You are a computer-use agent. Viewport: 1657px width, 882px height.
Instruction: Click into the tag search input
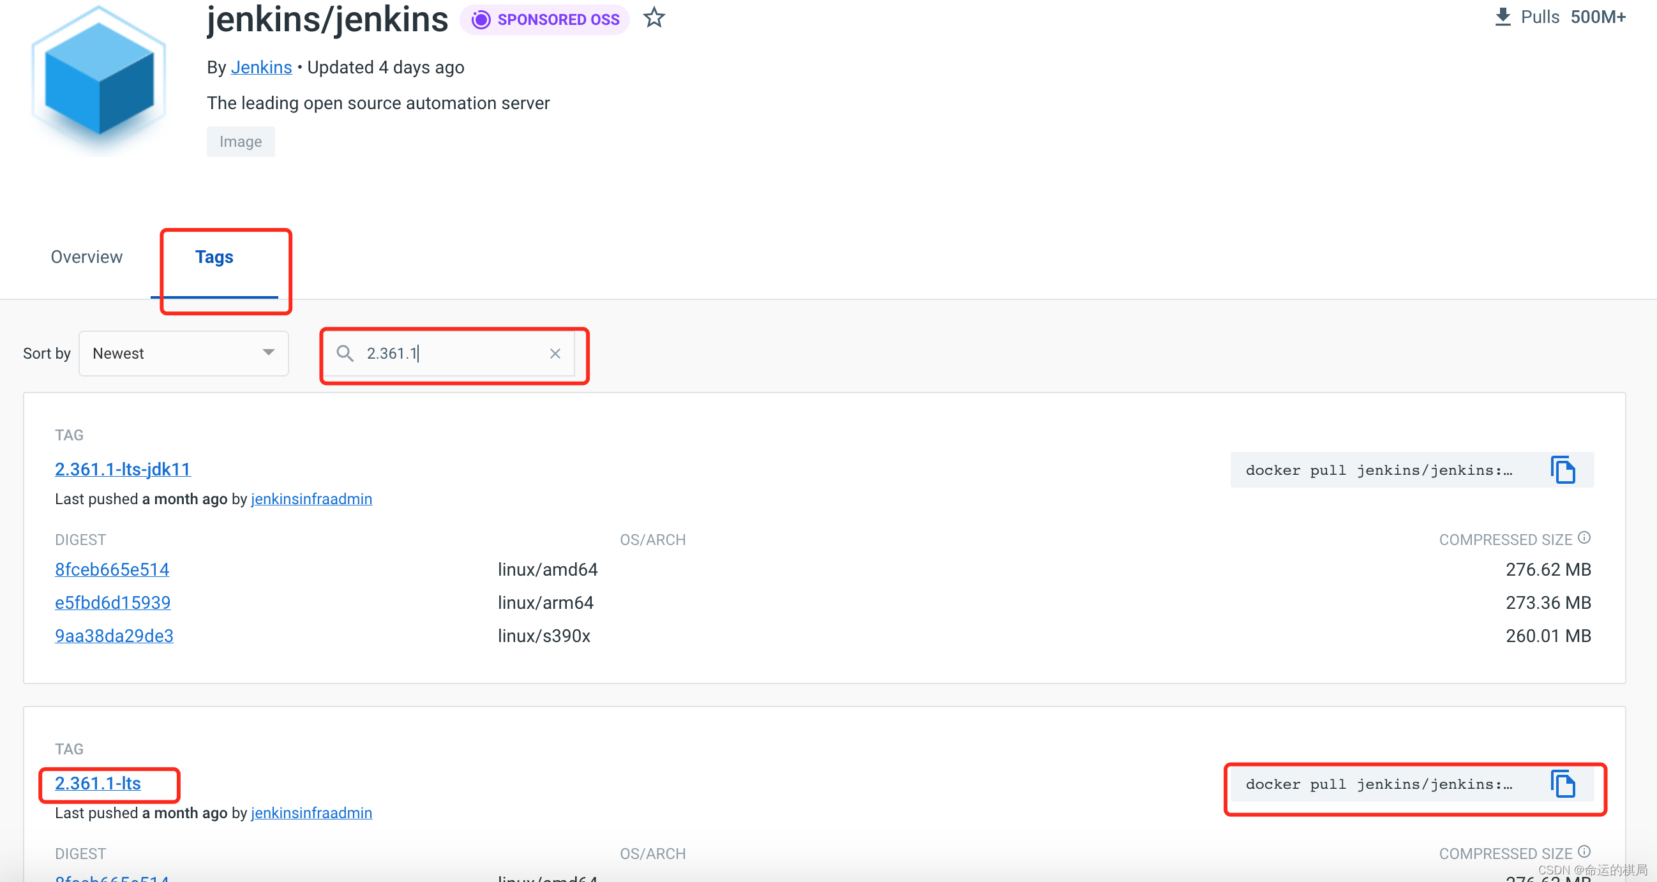(x=450, y=354)
